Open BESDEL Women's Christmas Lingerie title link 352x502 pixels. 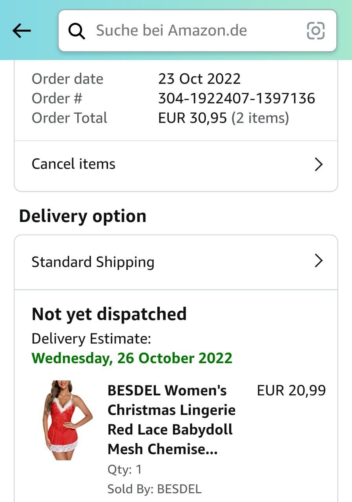point(171,420)
